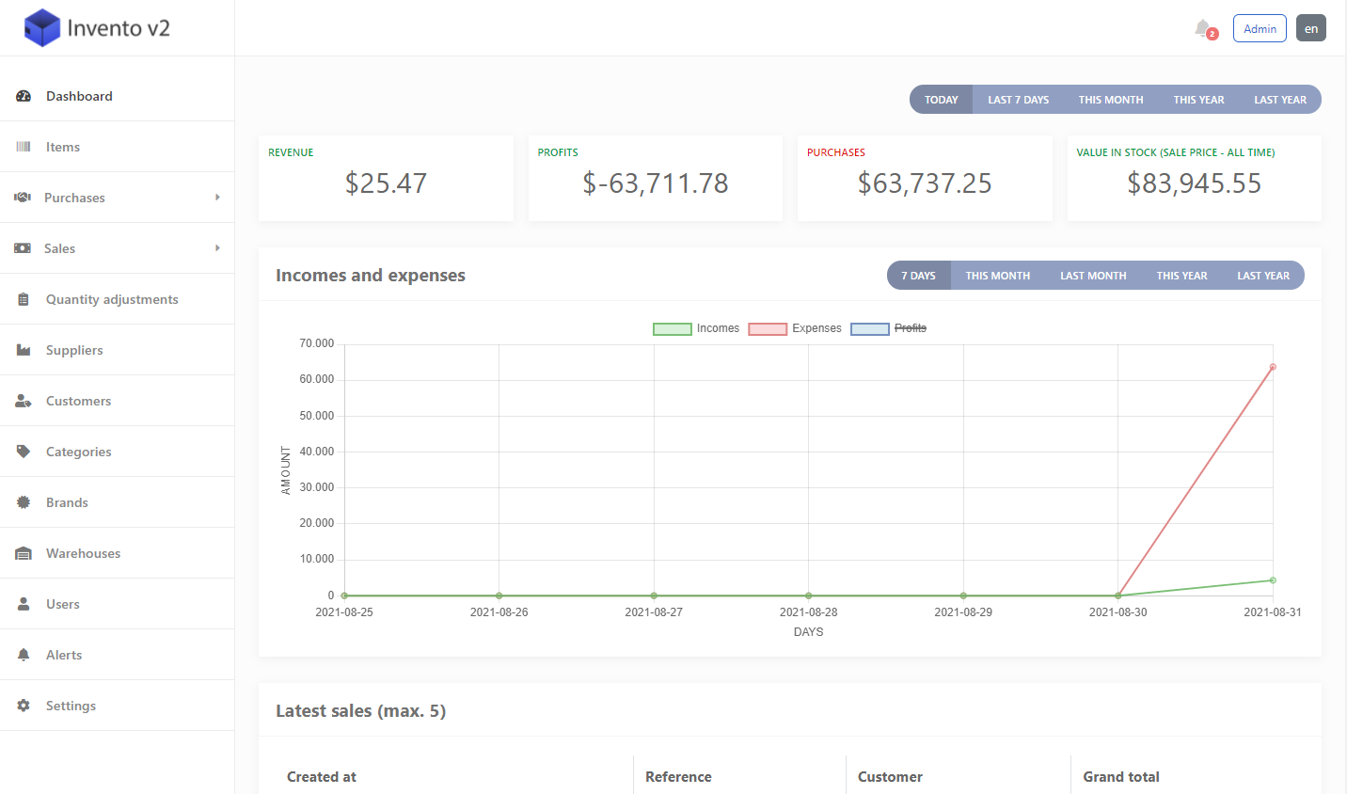Click the Admin button

(x=1260, y=28)
